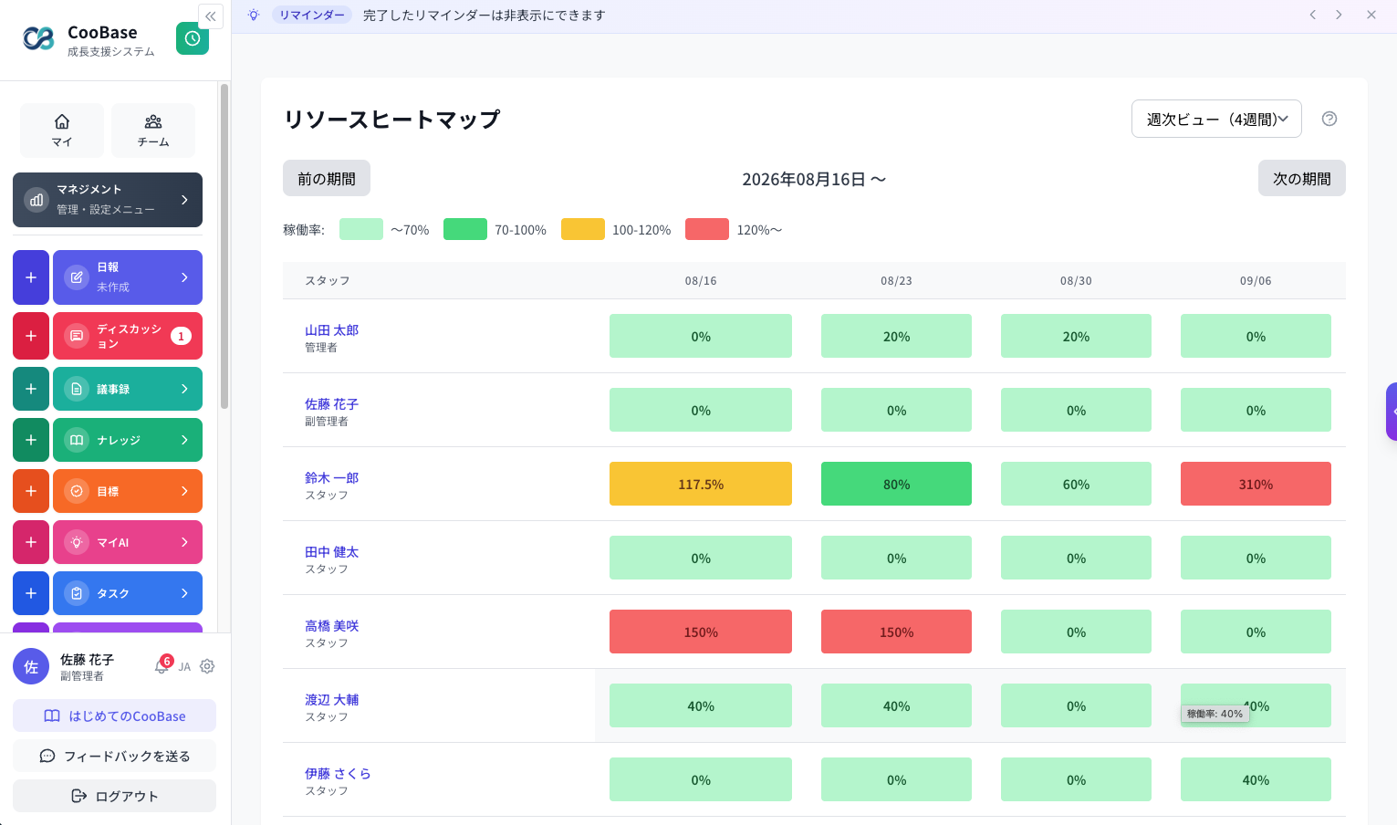Click the green clock icon button
Image resolution: width=1397 pixels, height=825 pixels.
tap(193, 38)
